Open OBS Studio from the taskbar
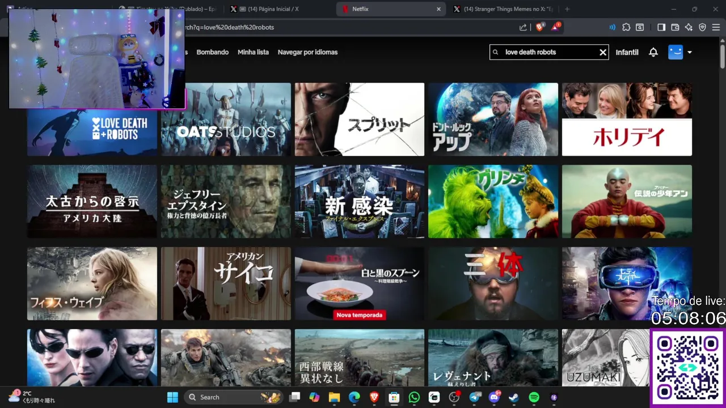This screenshot has height=408, width=726. (454, 397)
